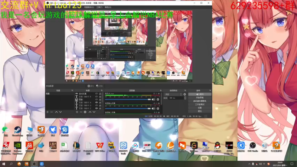Open 设置 settings button in Controls
Image resolution: width=297 pixels, height=167 pixels.
[200, 108]
